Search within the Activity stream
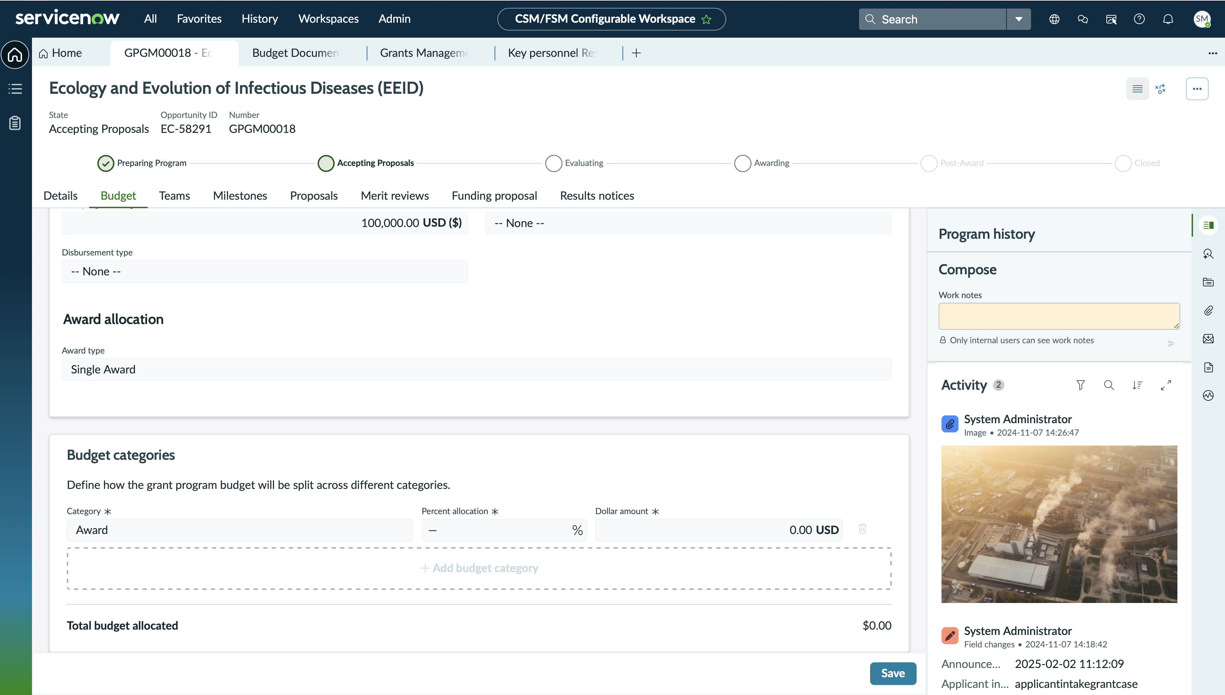1225x695 pixels. [1109, 385]
